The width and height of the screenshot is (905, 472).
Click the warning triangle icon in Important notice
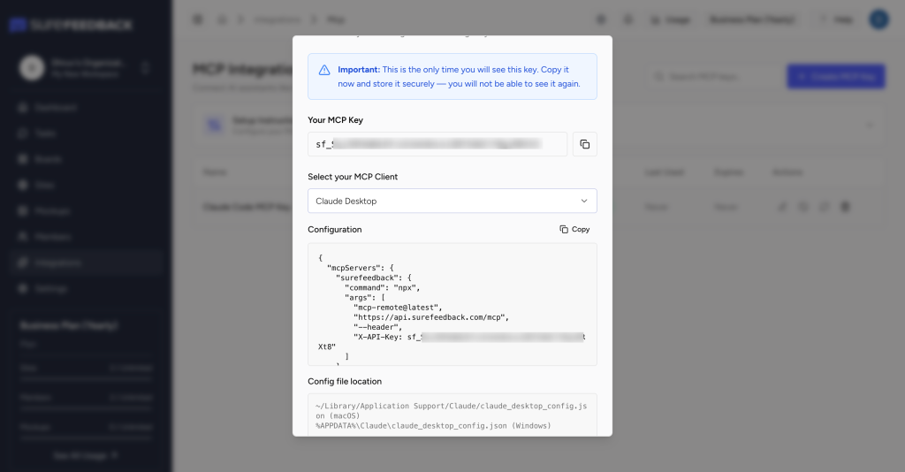tap(324, 70)
